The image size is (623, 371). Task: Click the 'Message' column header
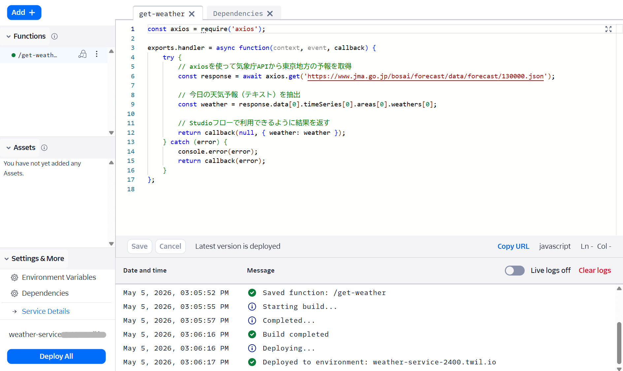(x=261, y=270)
